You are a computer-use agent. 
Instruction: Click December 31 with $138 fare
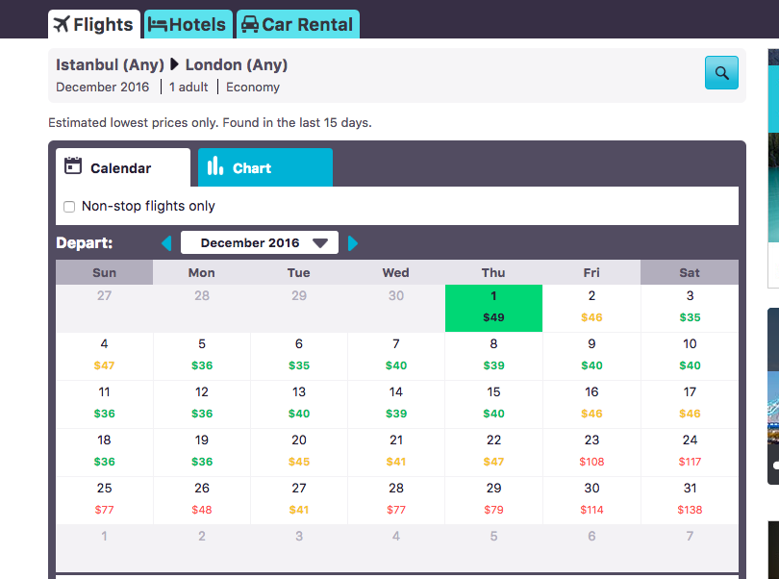690,499
